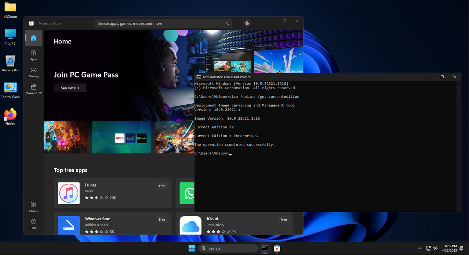Select the Control Panel desktop icon

click(x=10, y=90)
